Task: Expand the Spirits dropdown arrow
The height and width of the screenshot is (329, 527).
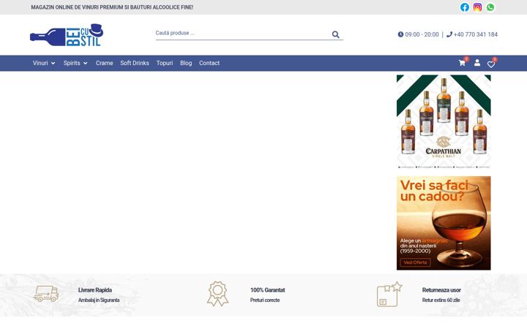Action: [85, 63]
